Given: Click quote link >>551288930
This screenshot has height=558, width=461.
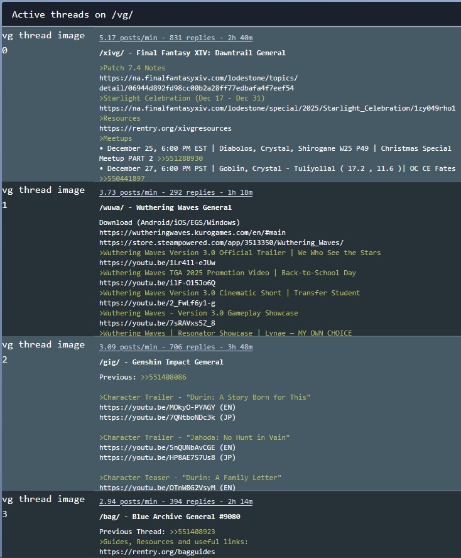Looking at the screenshot, I should point(180,158).
